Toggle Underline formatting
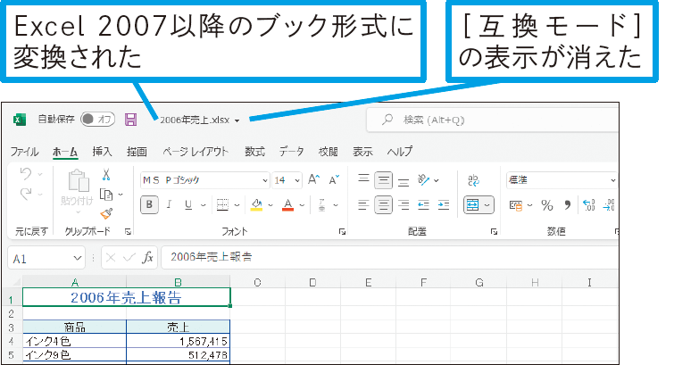 (188, 204)
